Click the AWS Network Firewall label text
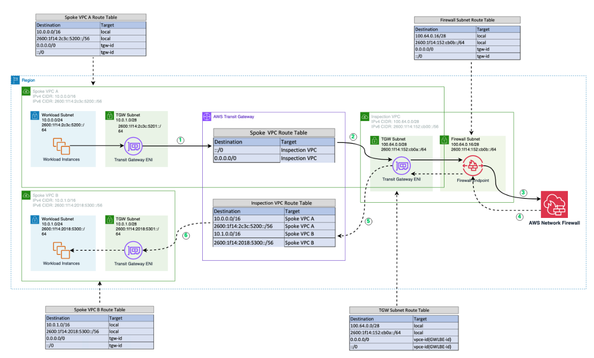Image resolution: width=594 pixels, height=358 pixels. 555,222
